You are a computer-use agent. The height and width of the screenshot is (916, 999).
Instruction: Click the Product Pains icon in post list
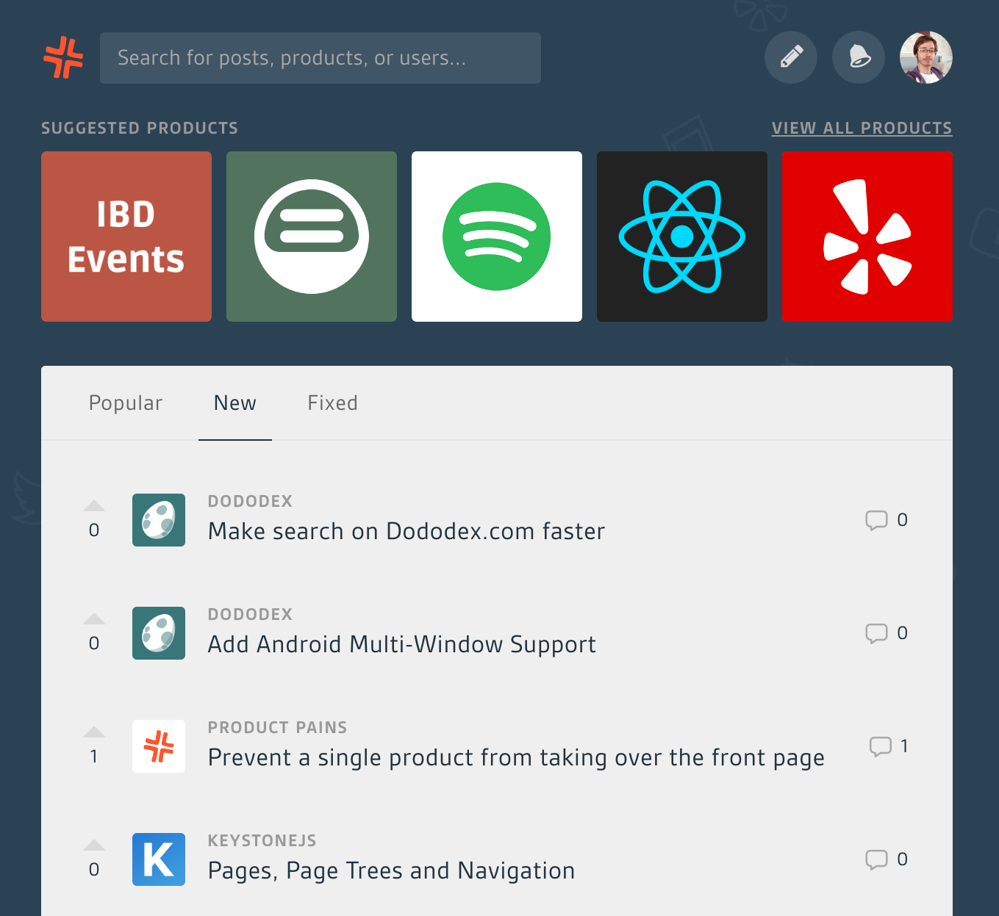[159, 746]
